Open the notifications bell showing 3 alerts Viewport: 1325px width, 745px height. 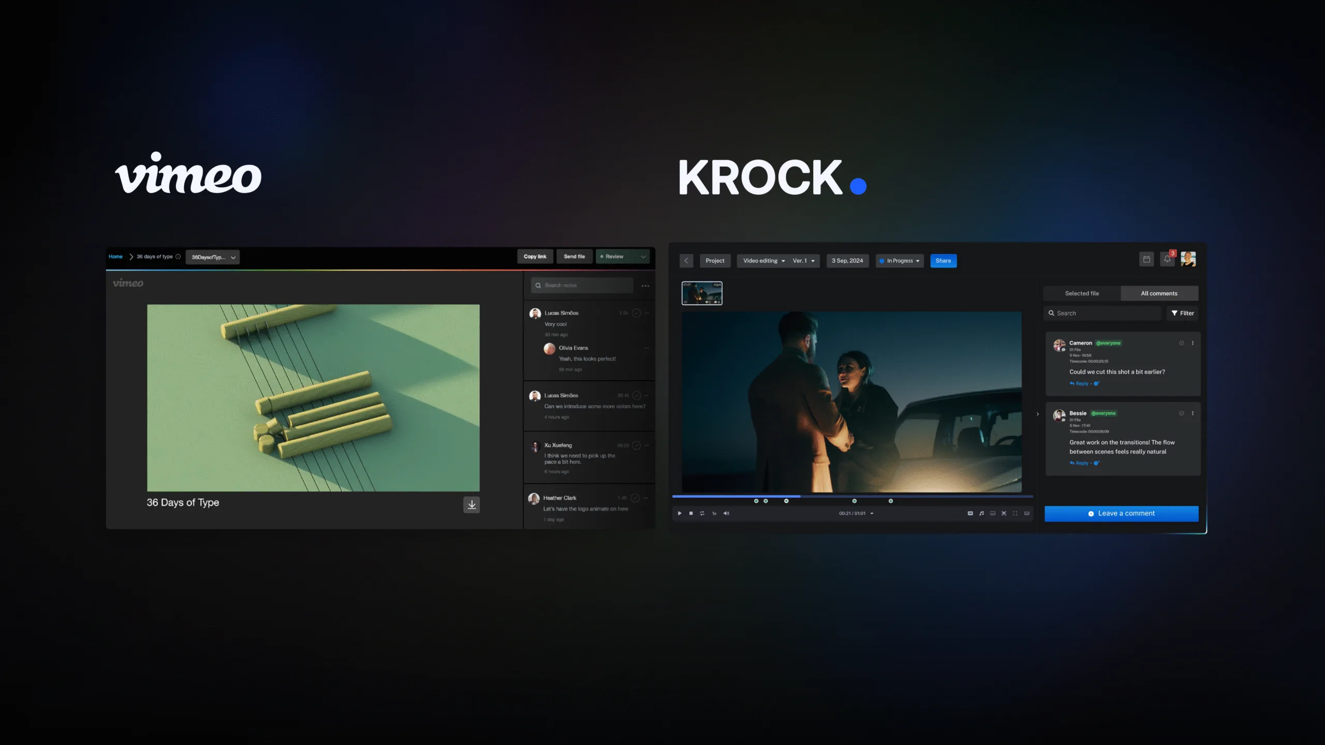pyautogui.click(x=1168, y=259)
